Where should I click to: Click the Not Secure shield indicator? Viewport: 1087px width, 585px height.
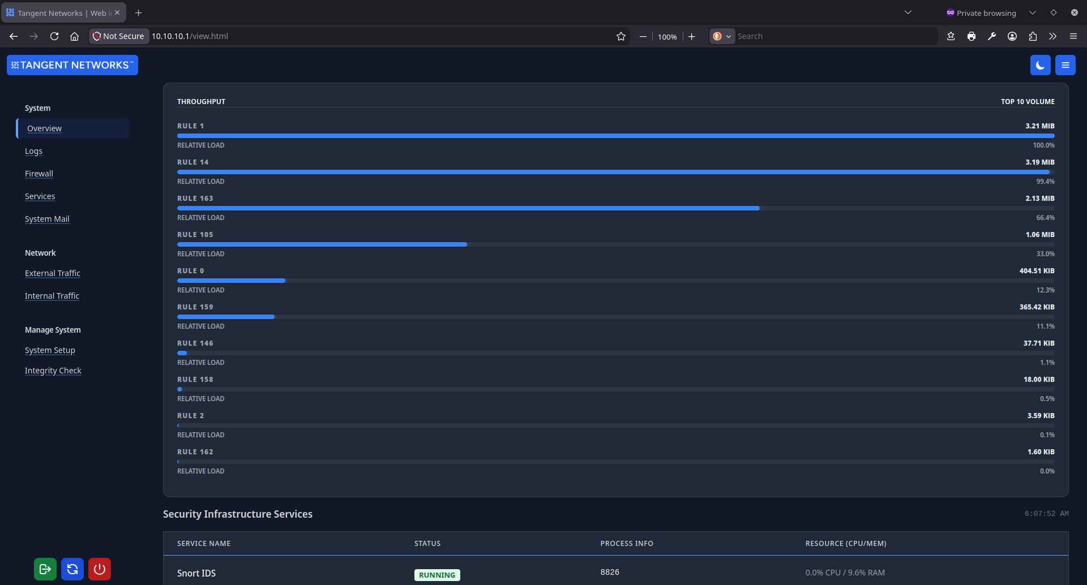click(118, 36)
